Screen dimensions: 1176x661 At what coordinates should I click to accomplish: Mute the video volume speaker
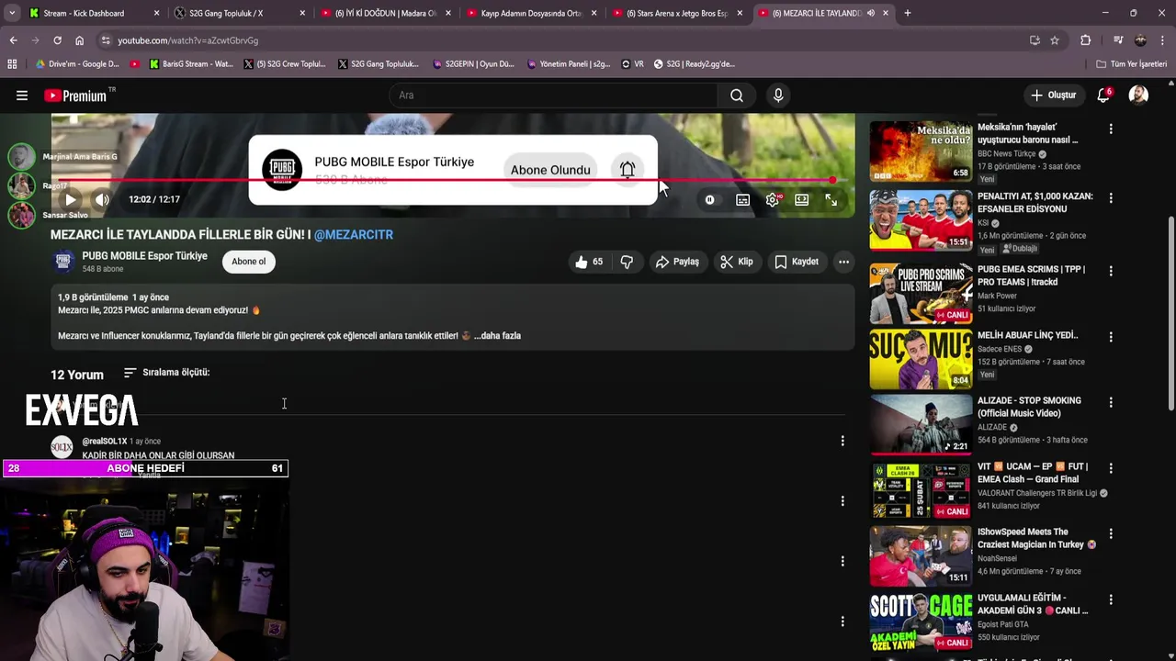[102, 199]
